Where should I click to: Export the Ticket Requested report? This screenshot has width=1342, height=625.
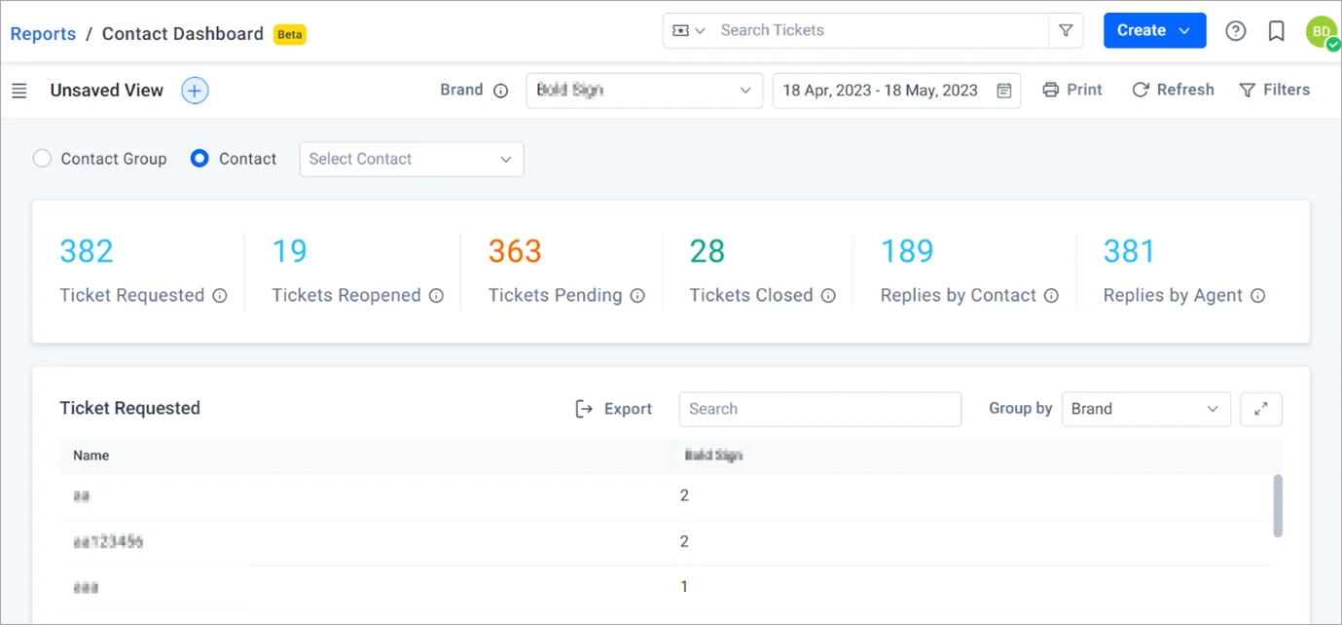[614, 409]
